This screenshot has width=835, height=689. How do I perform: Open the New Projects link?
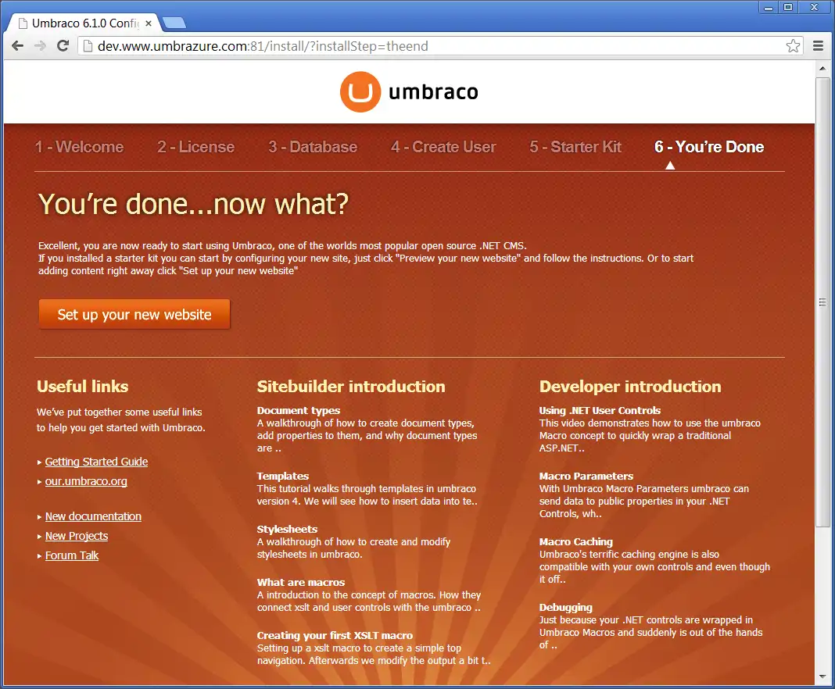tap(77, 537)
